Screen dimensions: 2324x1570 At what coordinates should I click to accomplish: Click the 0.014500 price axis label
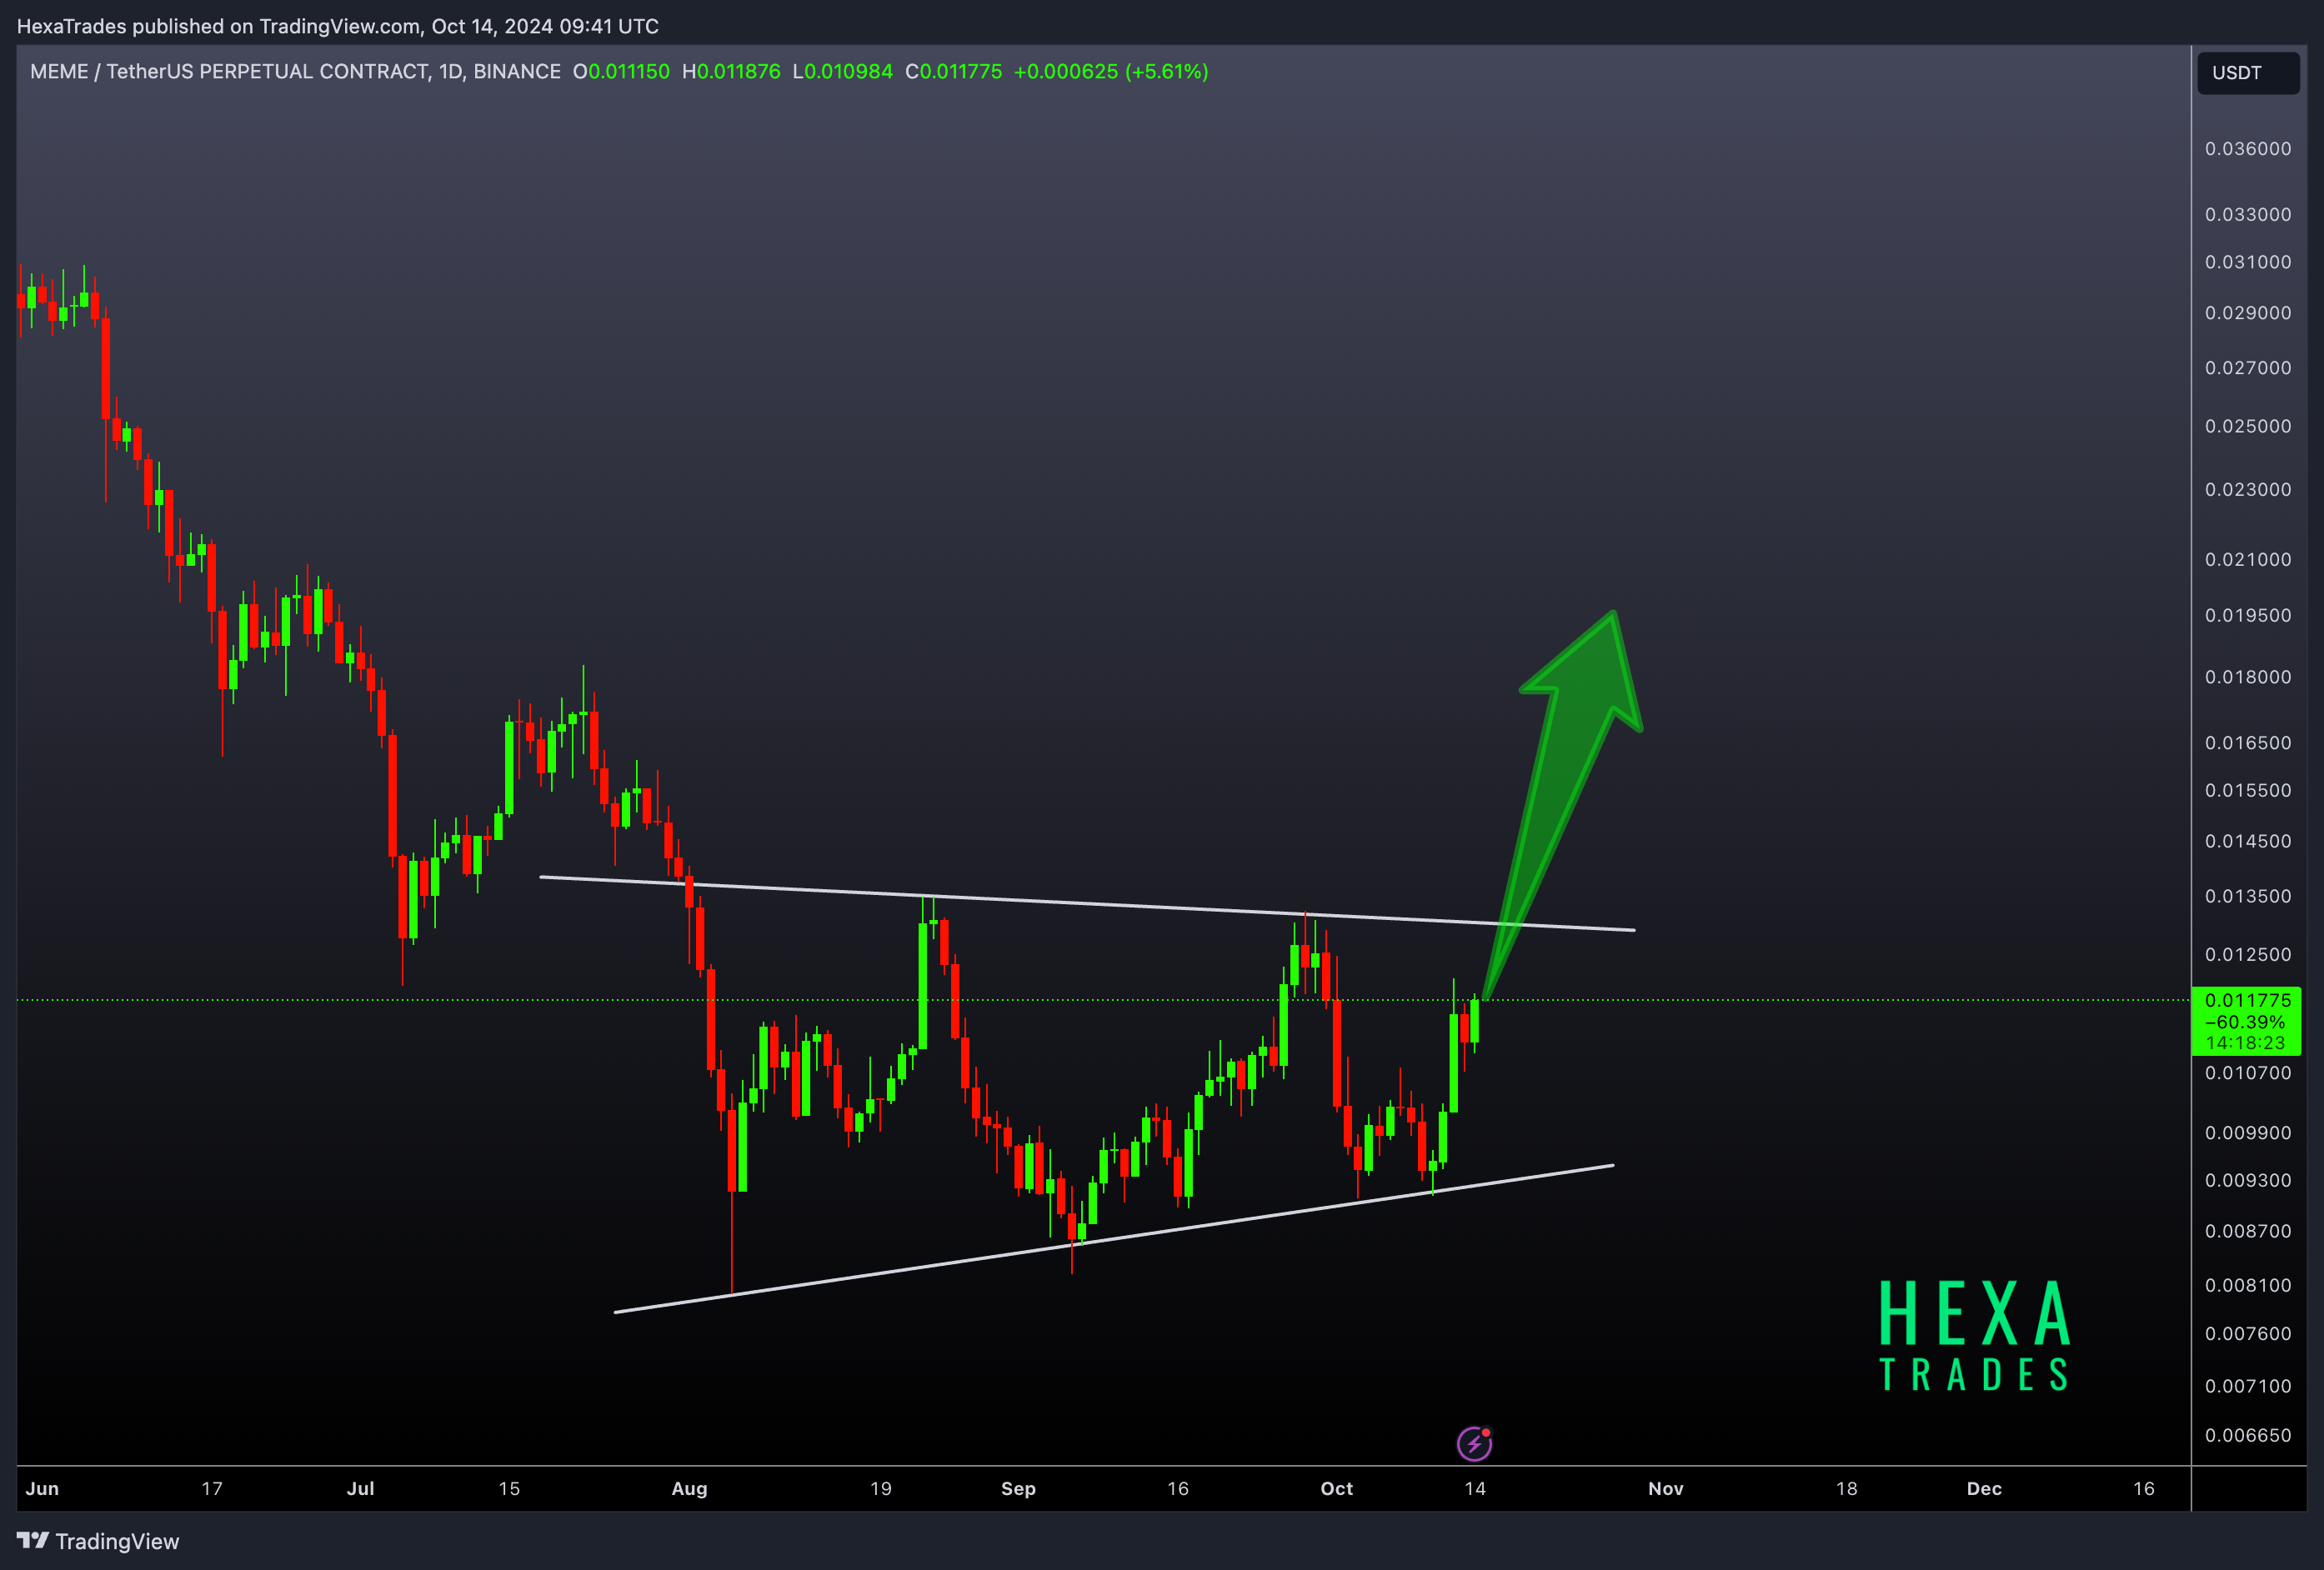point(2248,842)
